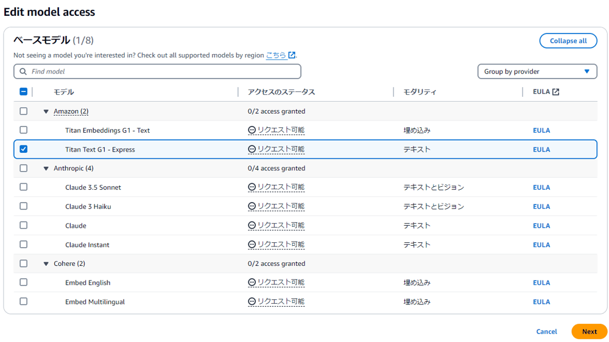Click リクエスト可能 status for Claude 3.5 Sonnet

[281, 187]
